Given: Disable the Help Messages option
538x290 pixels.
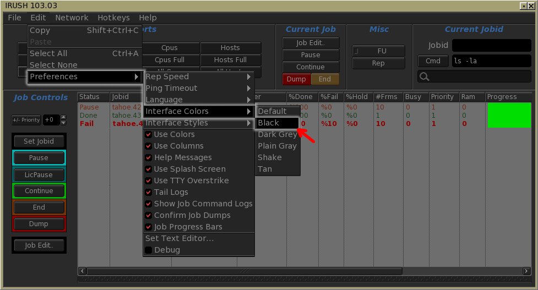Looking at the screenshot, I should click(148, 157).
